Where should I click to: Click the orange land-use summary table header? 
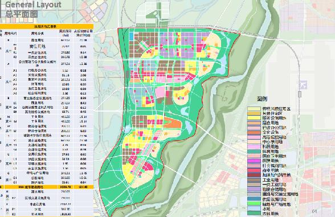click(x=47, y=26)
